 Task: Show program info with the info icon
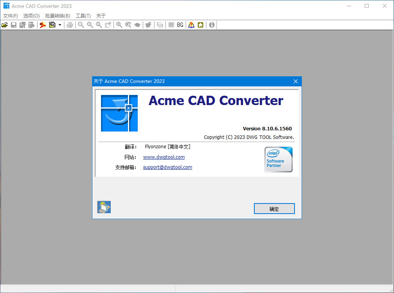[x=211, y=25]
